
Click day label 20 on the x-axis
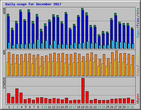point(87,107)
